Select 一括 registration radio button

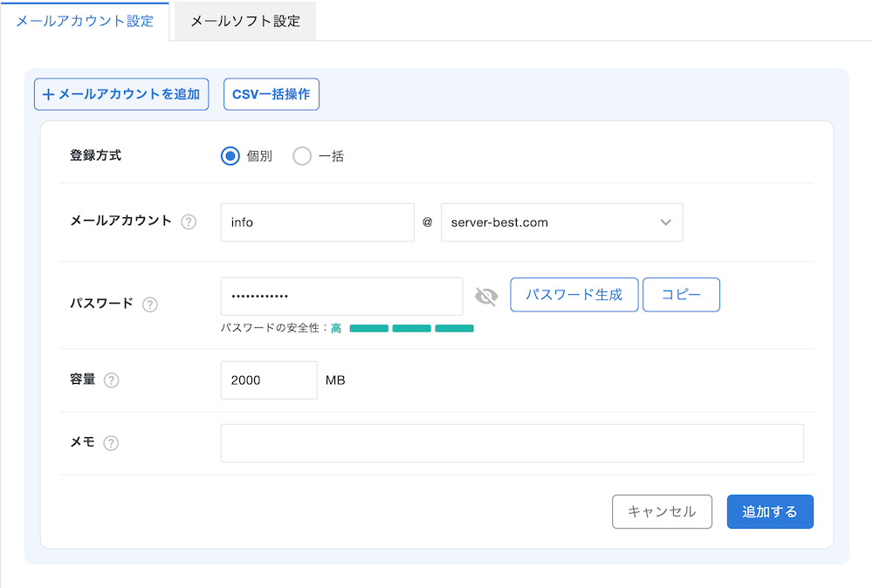[302, 156]
